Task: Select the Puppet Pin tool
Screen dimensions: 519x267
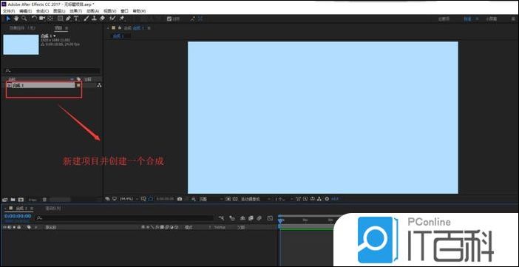Action: [x=122, y=18]
